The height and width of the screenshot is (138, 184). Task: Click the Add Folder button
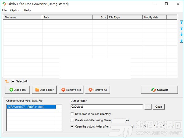(x=44, y=90)
